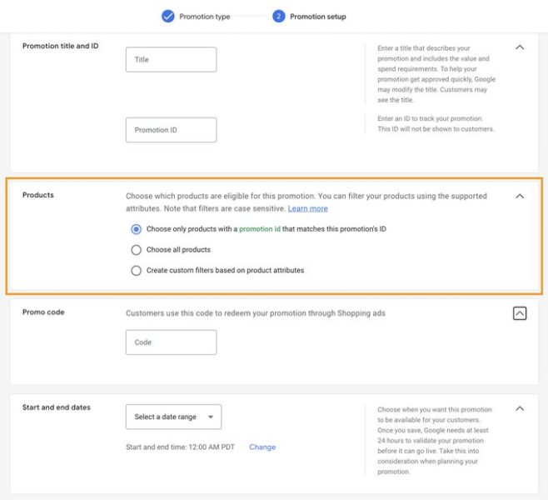Image resolution: width=548 pixels, height=500 pixels.
Task: Click into the Title input field
Action: 171,60
